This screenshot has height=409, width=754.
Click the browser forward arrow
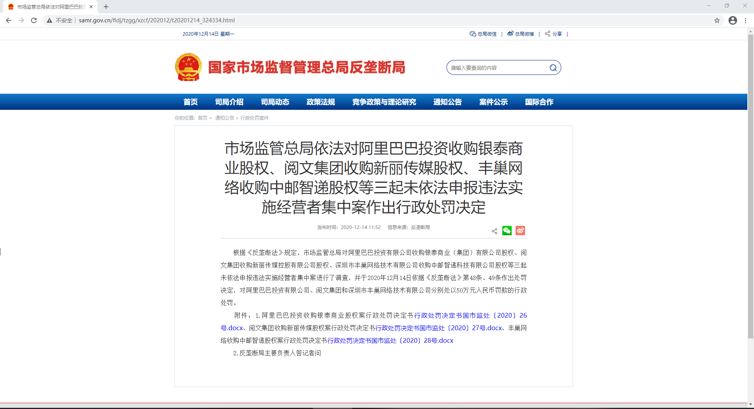pyautogui.click(x=21, y=20)
